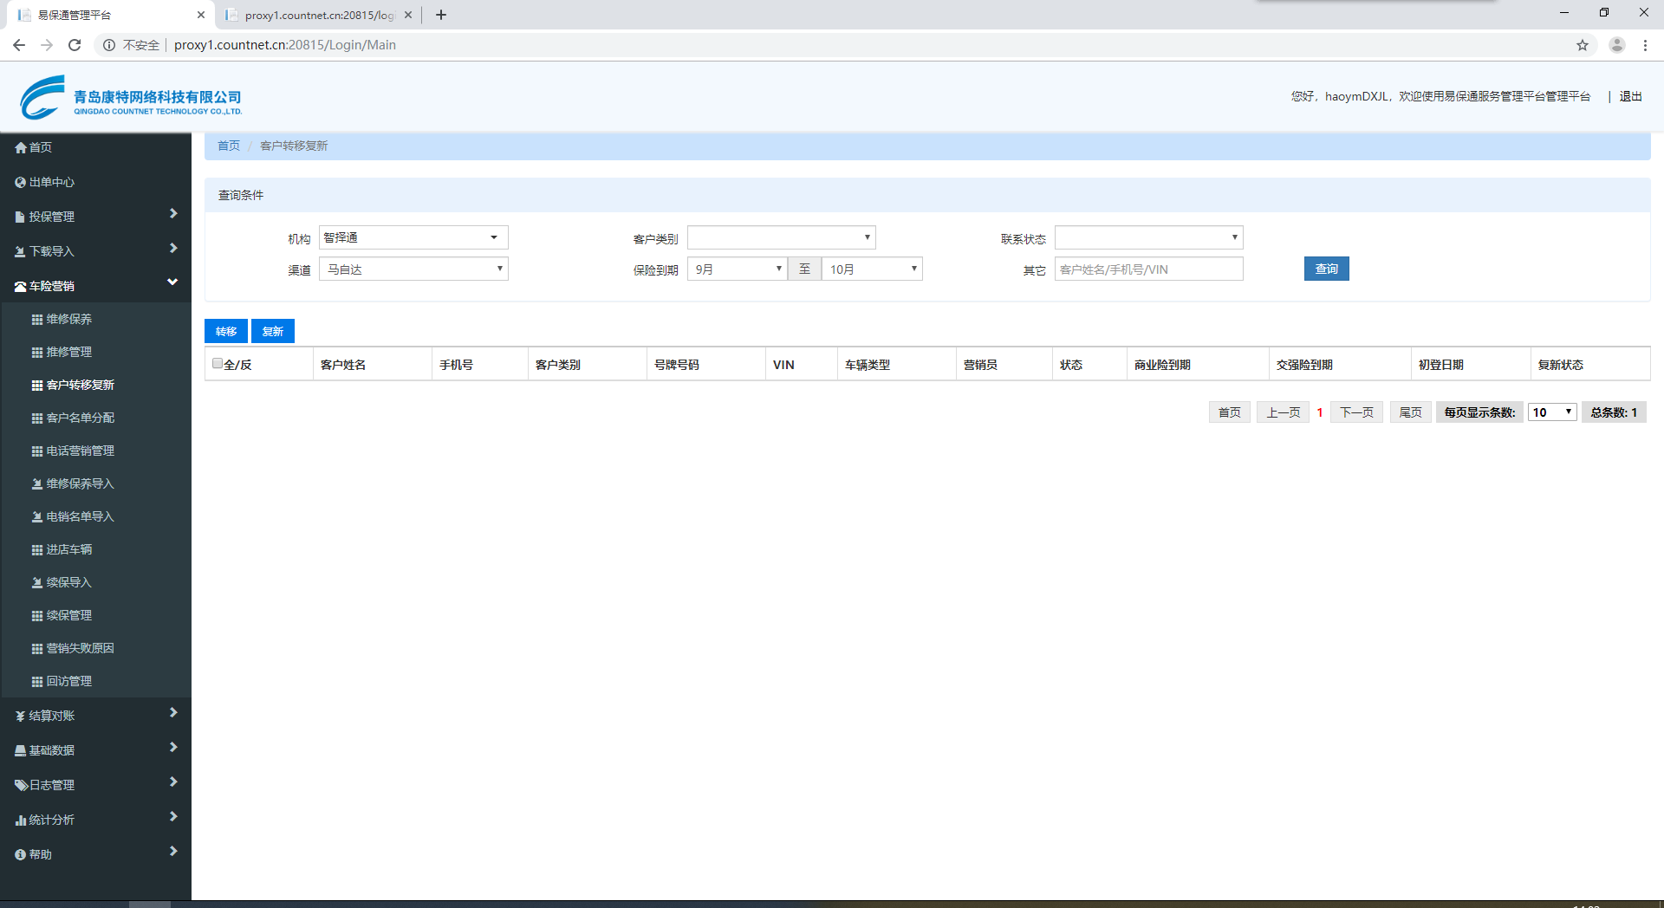Open the browser profile avatar icon

1617,45
